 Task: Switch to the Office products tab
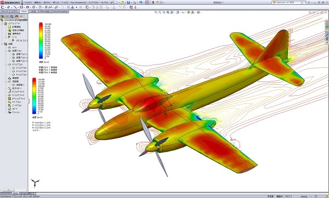tap(44, 11)
